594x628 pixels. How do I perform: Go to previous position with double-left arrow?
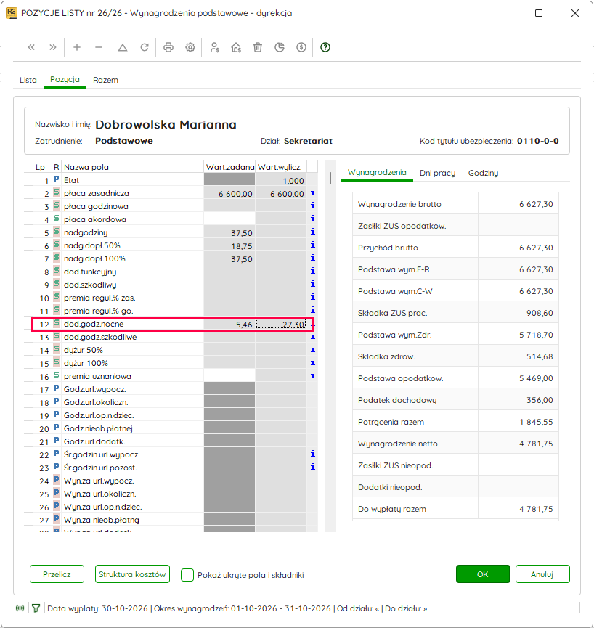point(31,47)
